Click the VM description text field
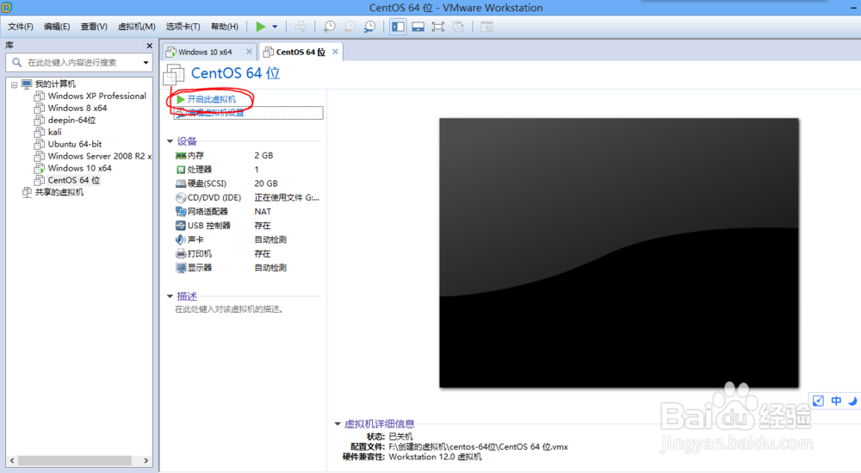The width and height of the screenshot is (861, 473). pos(229,309)
